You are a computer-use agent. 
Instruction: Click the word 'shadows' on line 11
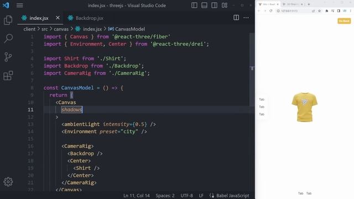[71, 109]
